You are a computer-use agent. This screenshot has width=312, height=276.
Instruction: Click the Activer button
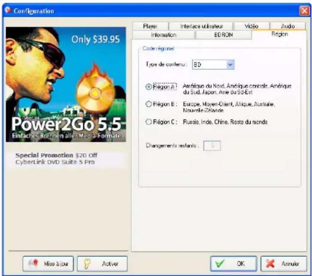pyautogui.click(x=102, y=264)
